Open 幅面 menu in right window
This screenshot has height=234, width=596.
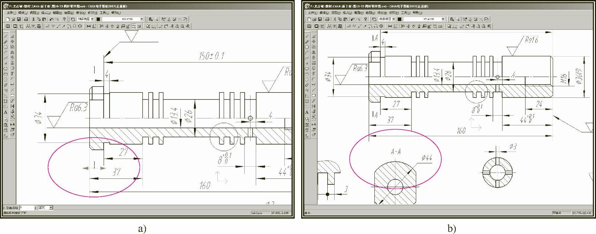(359, 13)
